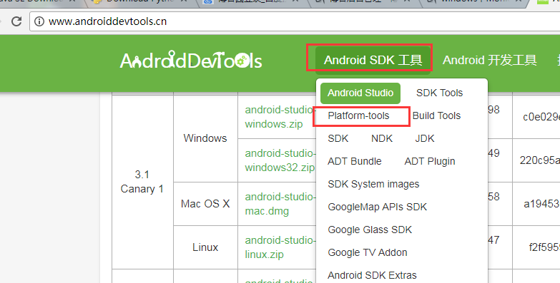Select the SDK menu entry
Viewport: 560px width, 283px height.
coord(338,138)
